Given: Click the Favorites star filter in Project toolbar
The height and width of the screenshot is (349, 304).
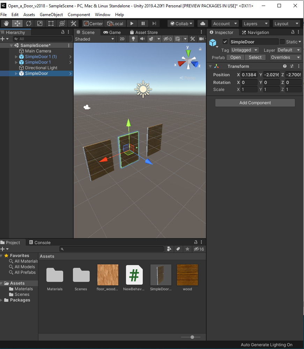Looking at the screenshot, I should pyautogui.click(x=187, y=249).
